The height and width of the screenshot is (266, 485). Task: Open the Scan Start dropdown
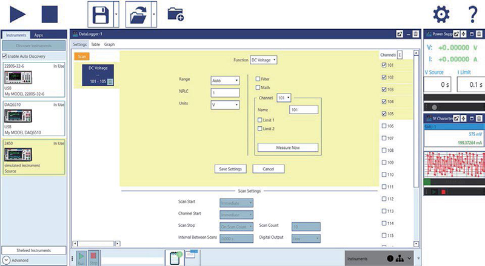pyautogui.click(x=236, y=203)
